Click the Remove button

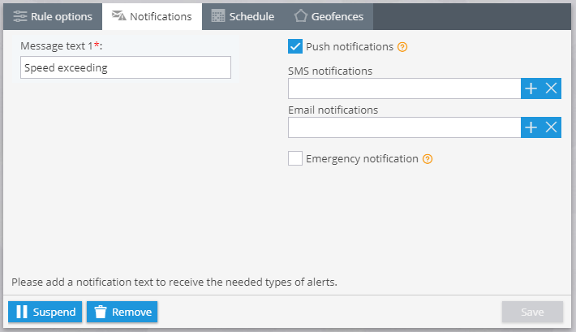click(122, 312)
